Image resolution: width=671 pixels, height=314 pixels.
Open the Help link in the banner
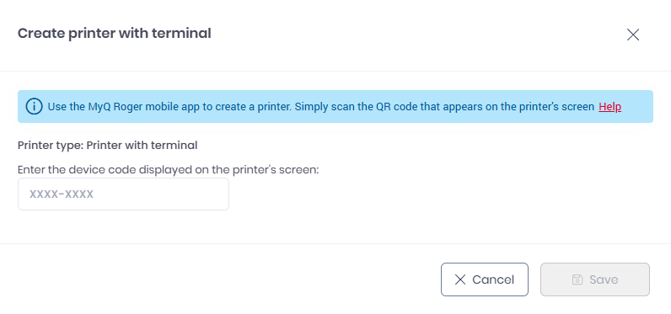609,106
